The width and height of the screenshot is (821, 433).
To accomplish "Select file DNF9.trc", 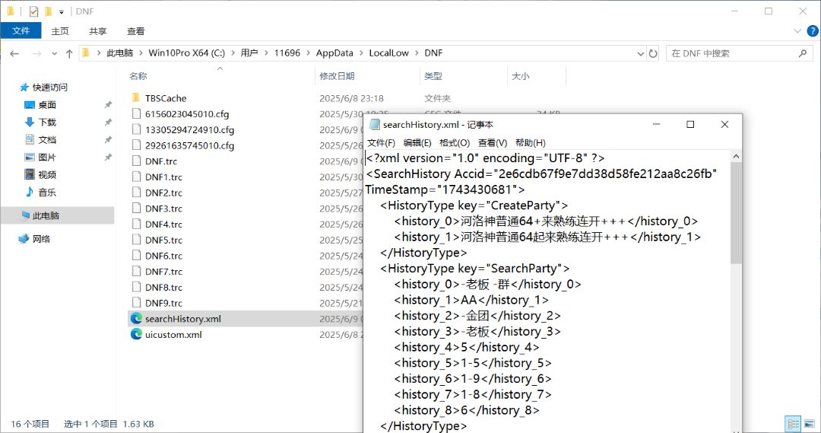I will coord(164,303).
